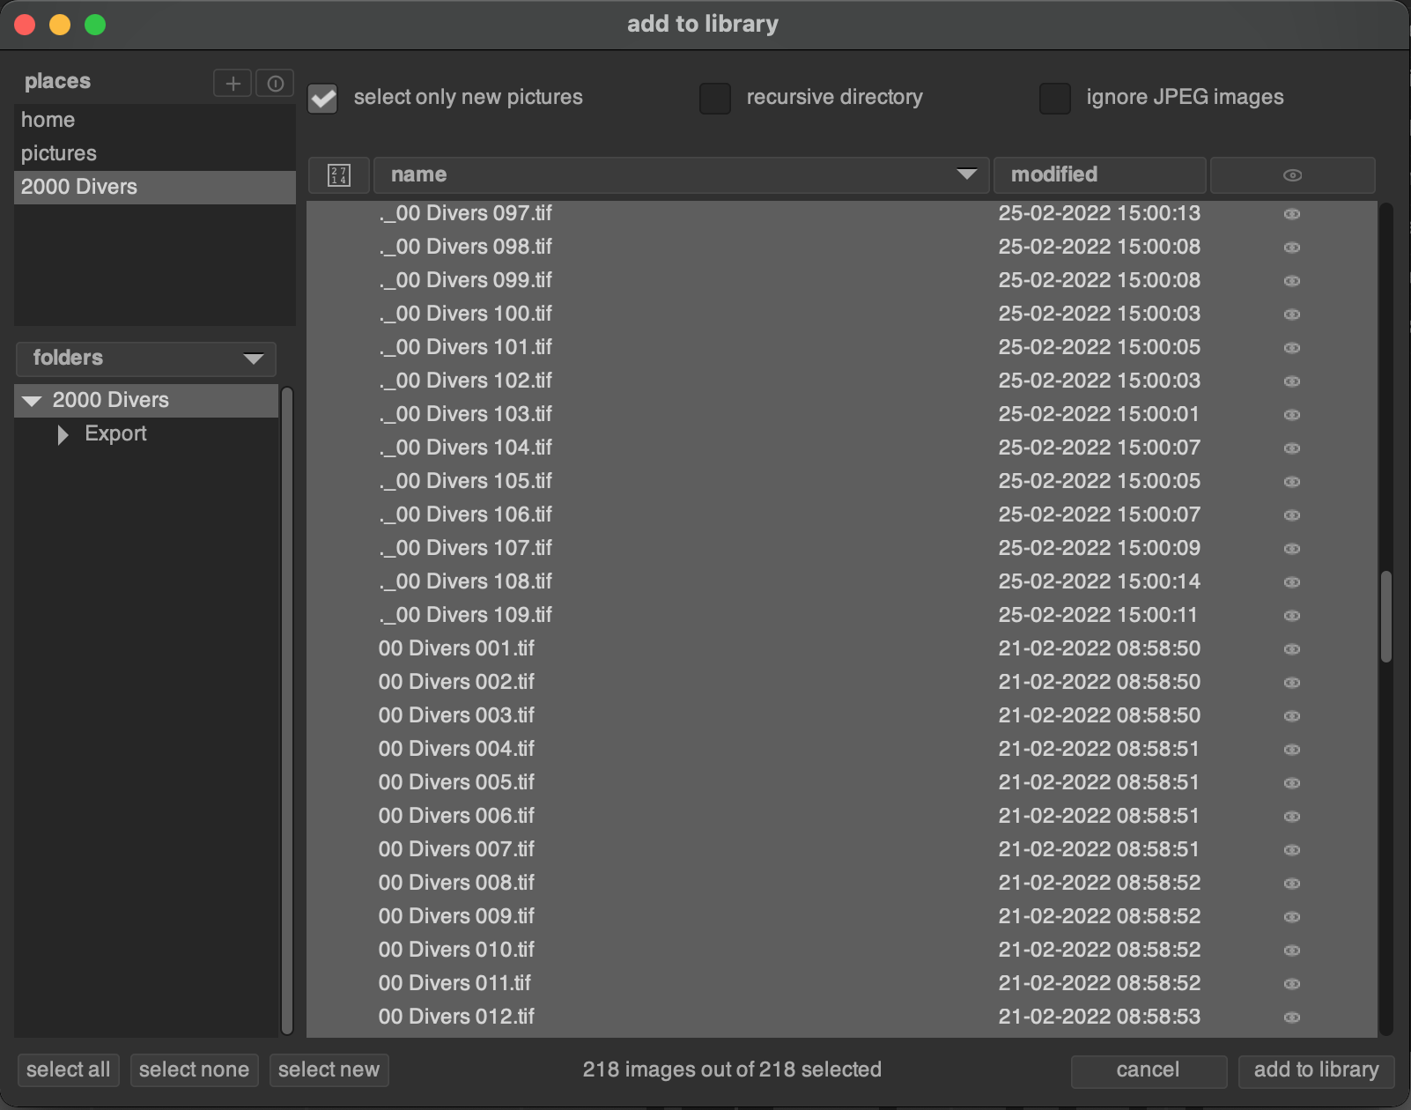
Task: Click the remove place icon beside the plus
Action: coord(274,83)
